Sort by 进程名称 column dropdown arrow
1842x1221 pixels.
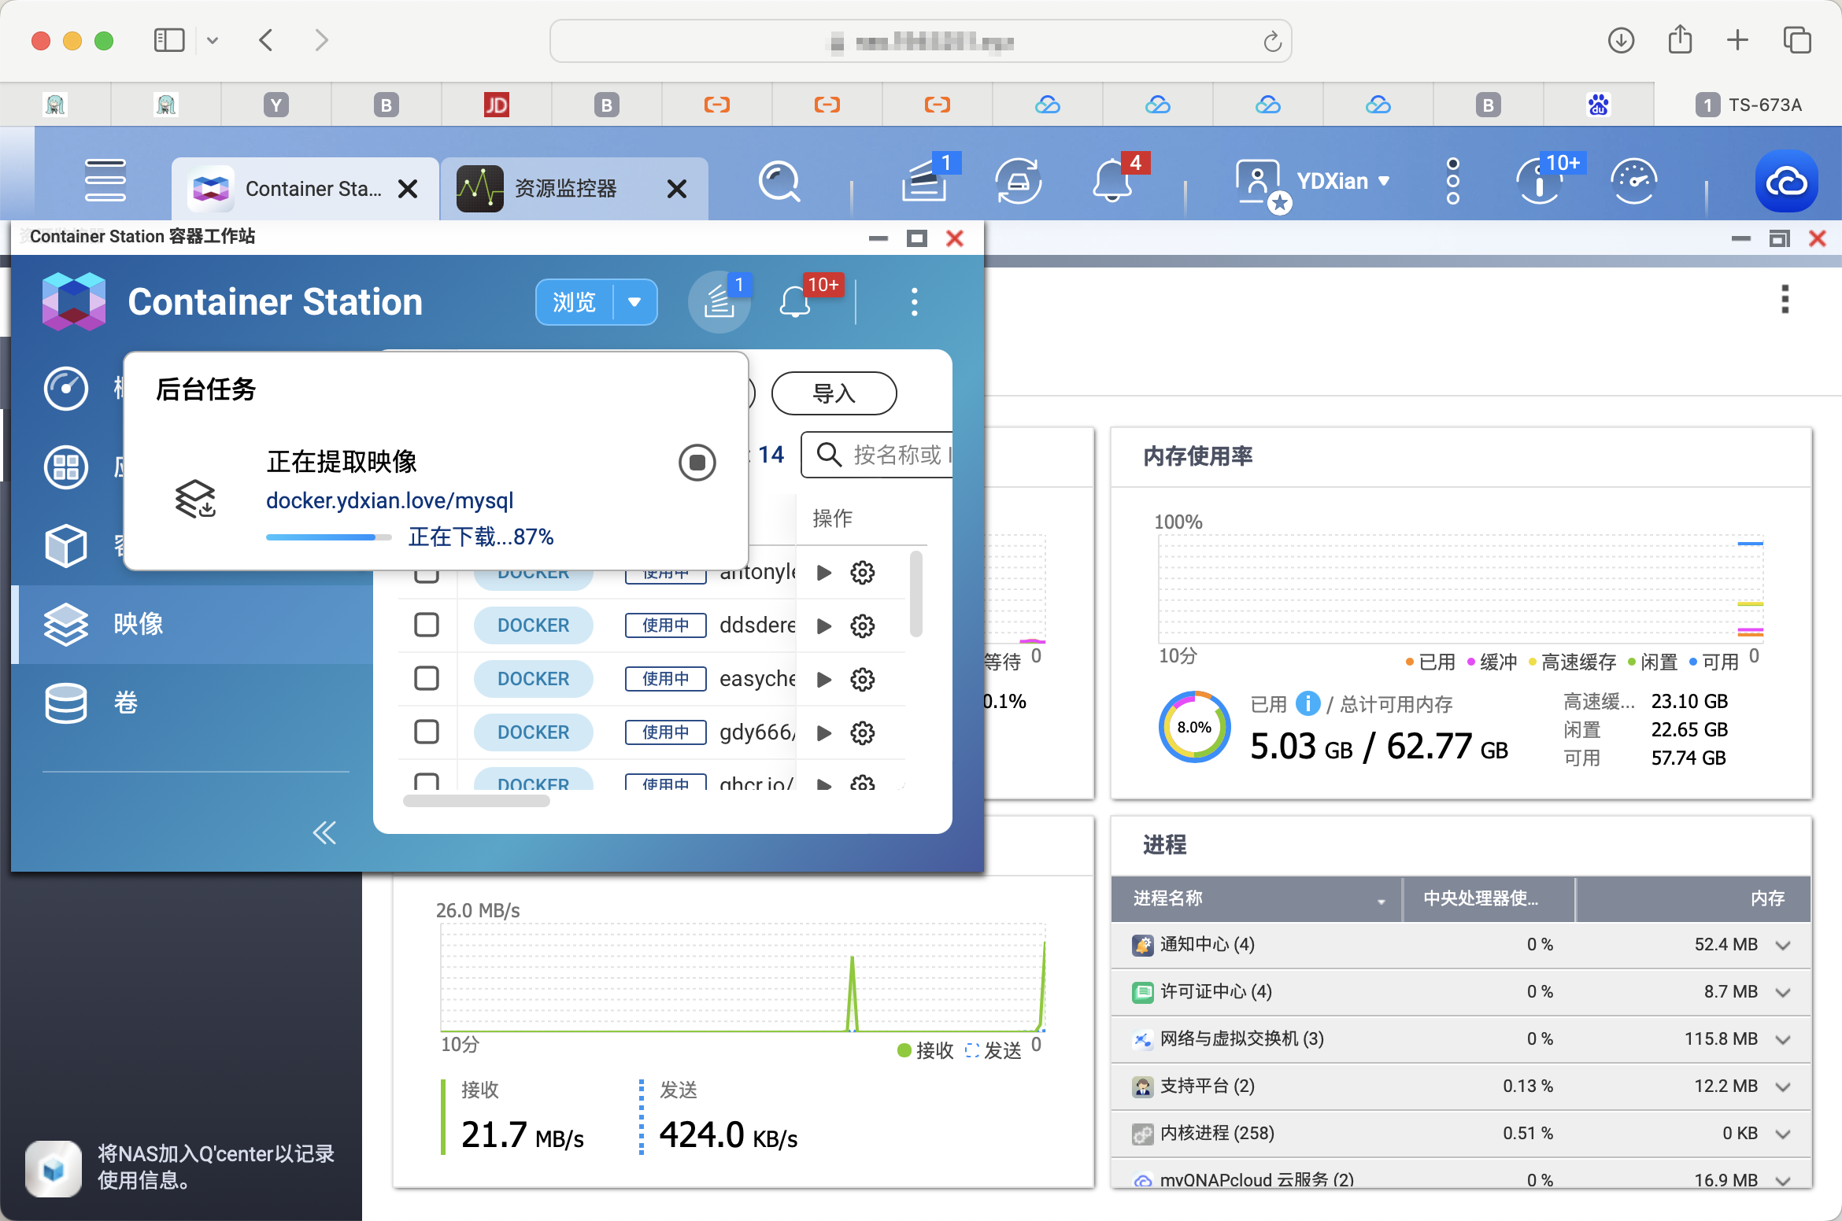[1381, 901]
